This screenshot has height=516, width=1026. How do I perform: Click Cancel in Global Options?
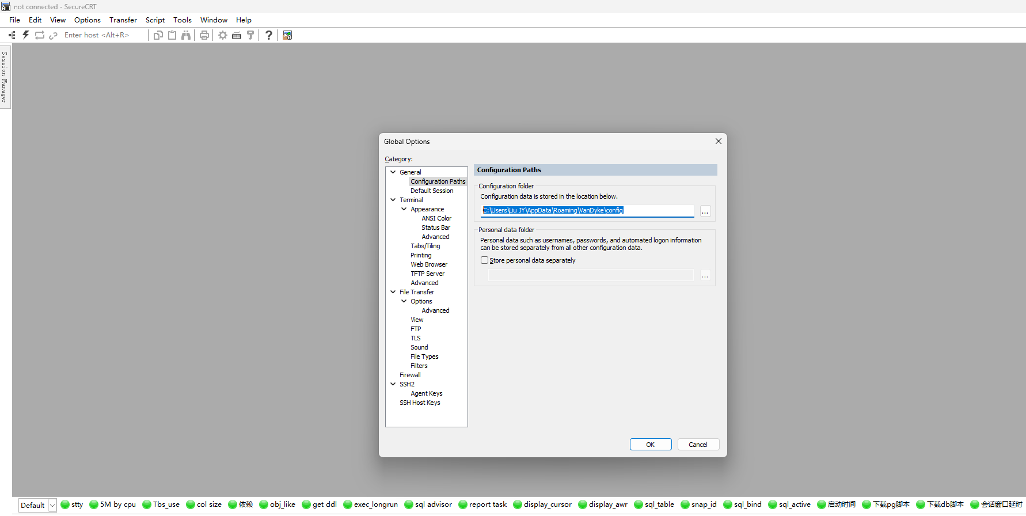(x=698, y=445)
